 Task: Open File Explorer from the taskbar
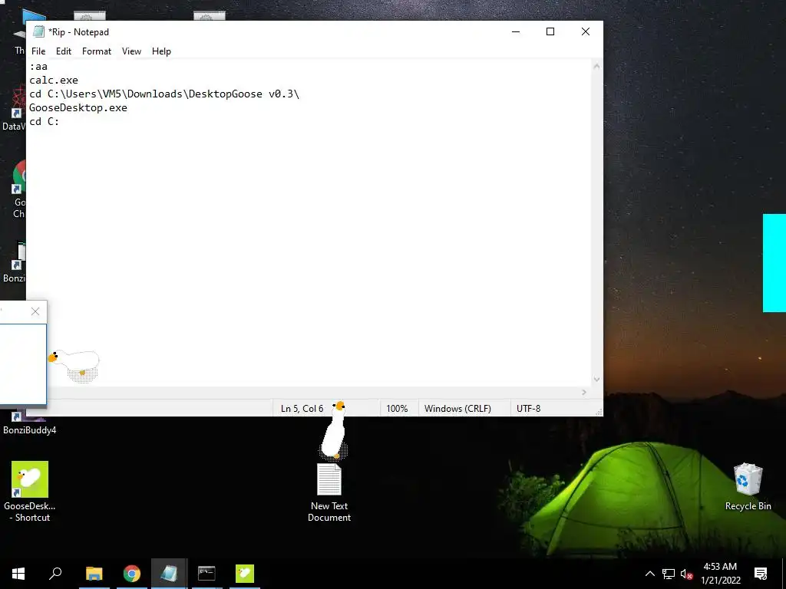pyautogui.click(x=94, y=574)
